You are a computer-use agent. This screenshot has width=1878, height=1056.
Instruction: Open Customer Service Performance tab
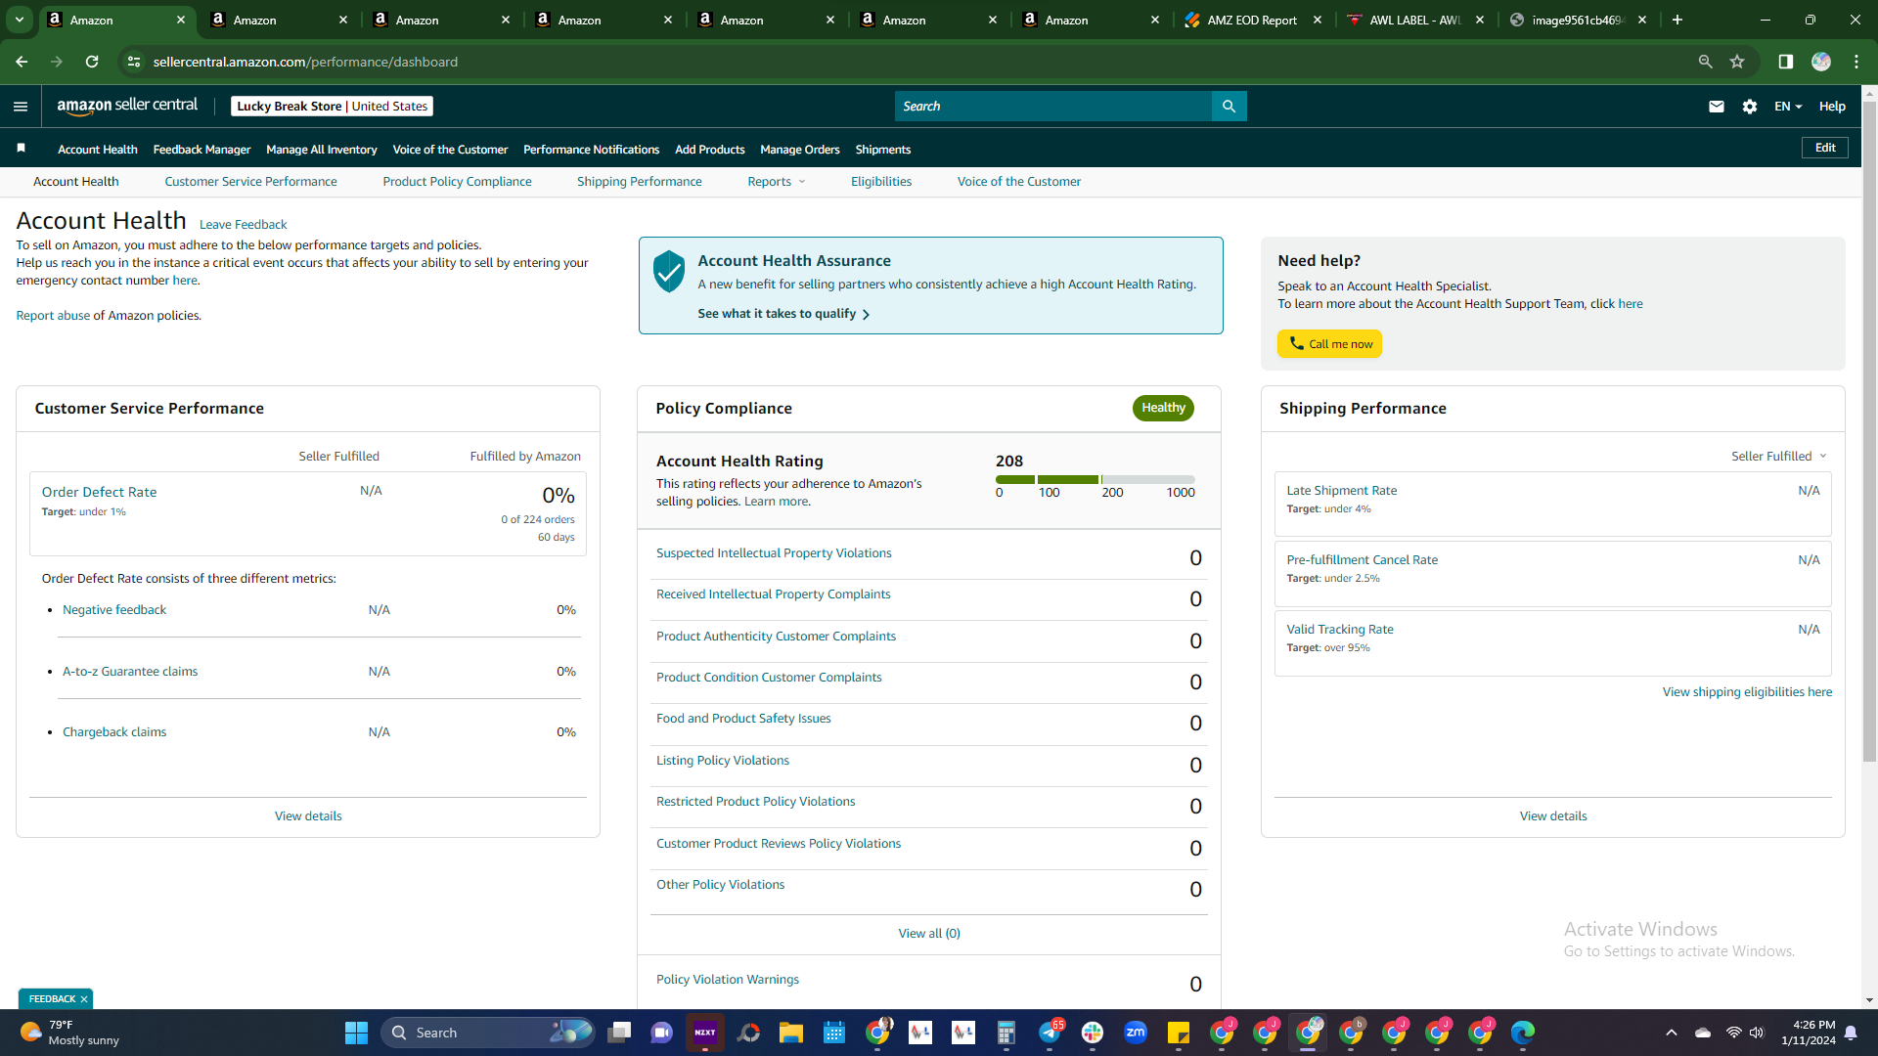pyautogui.click(x=250, y=182)
